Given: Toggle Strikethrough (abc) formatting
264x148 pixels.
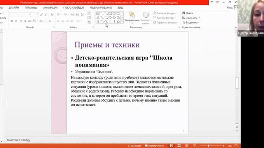Looking at the screenshot, I should point(30,21).
